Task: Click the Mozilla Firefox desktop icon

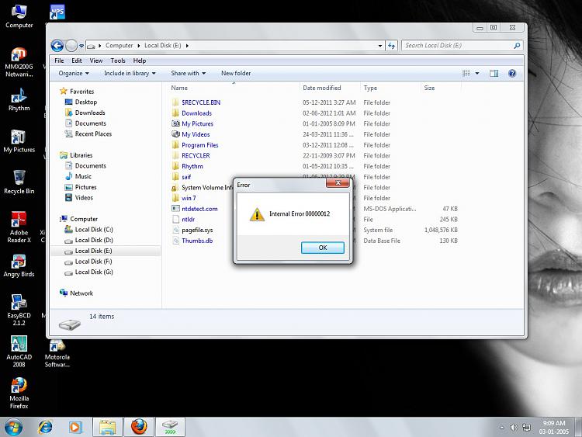Action: pyautogui.click(x=19, y=394)
